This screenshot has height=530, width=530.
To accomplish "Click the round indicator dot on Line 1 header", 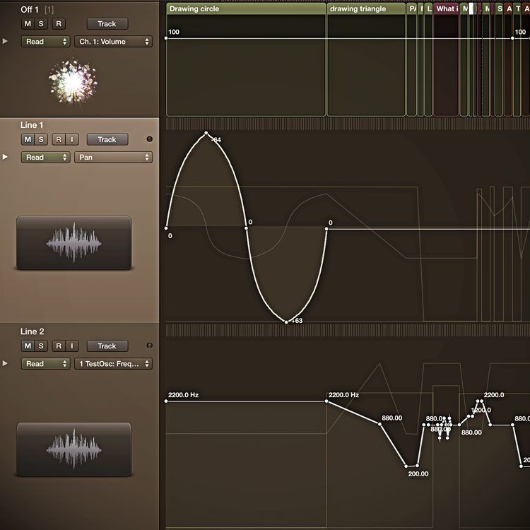I will [x=149, y=139].
